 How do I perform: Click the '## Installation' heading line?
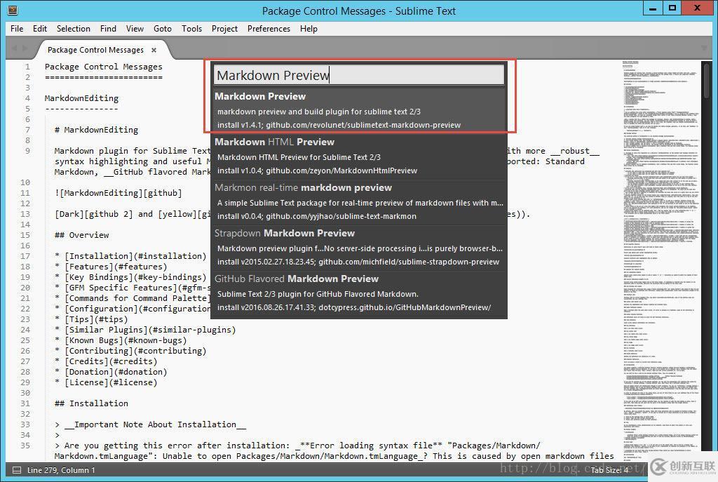tap(91, 403)
